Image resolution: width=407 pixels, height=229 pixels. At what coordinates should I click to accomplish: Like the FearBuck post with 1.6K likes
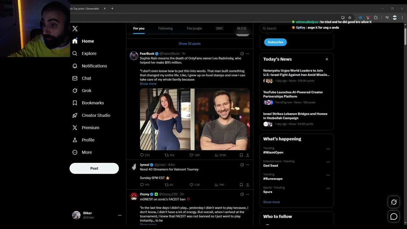[x=195, y=155]
